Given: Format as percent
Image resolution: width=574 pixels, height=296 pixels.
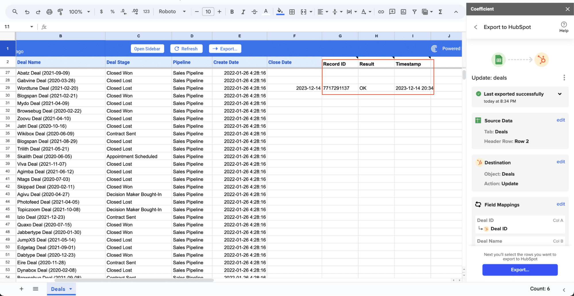Looking at the screenshot, I should [112, 12].
